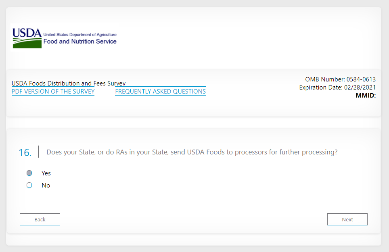Click the OMB Number 0584-0613 text
This screenshot has height=252, width=389.
coord(340,79)
